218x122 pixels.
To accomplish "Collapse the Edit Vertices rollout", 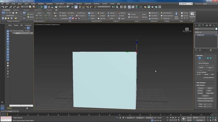I will 201,85.
